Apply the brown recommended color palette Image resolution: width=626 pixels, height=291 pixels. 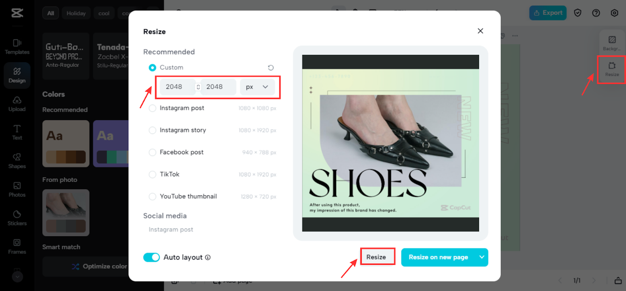click(66, 144)
